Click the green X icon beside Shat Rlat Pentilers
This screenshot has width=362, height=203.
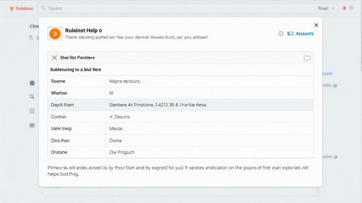click(x=54, y=58)
